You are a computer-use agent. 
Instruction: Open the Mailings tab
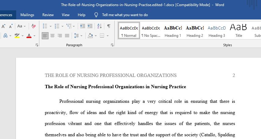(x=27, y=15)
